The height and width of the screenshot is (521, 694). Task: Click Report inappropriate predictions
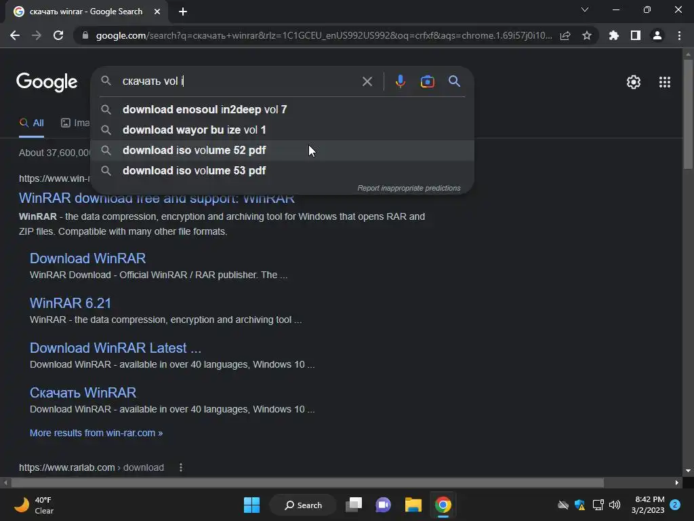point(409,189)
